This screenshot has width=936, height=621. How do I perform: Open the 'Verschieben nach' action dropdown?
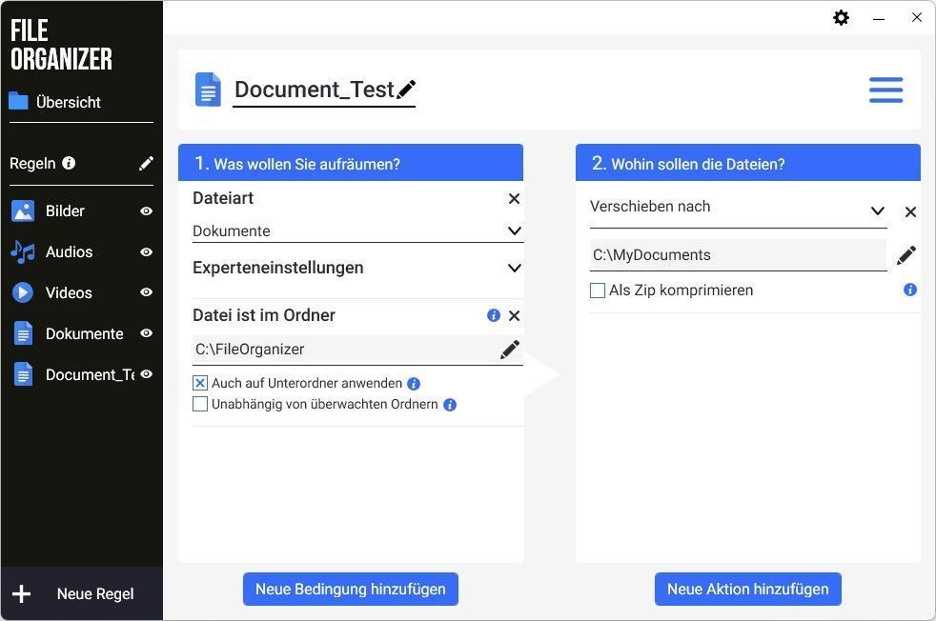(738, 210)
